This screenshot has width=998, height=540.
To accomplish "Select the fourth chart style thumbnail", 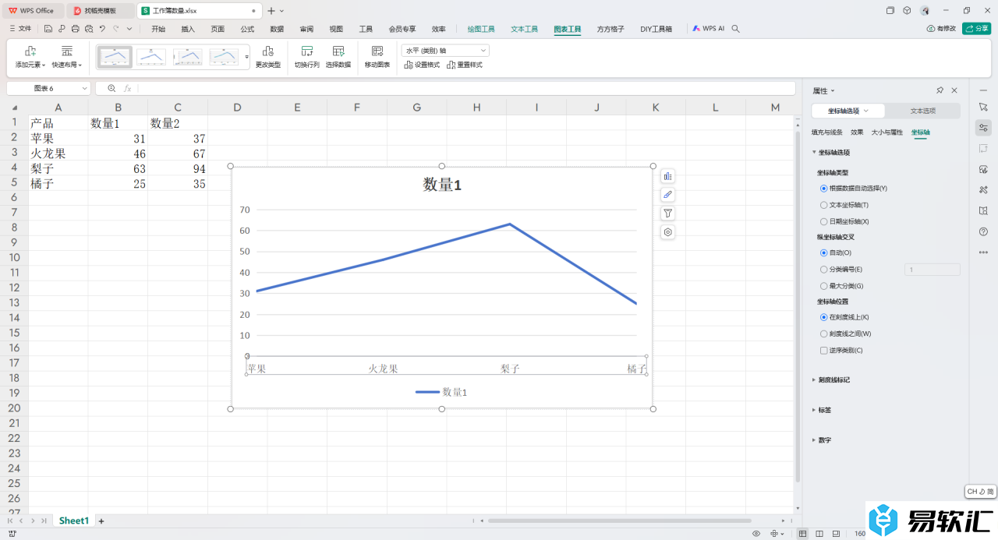I will (224, 57).
